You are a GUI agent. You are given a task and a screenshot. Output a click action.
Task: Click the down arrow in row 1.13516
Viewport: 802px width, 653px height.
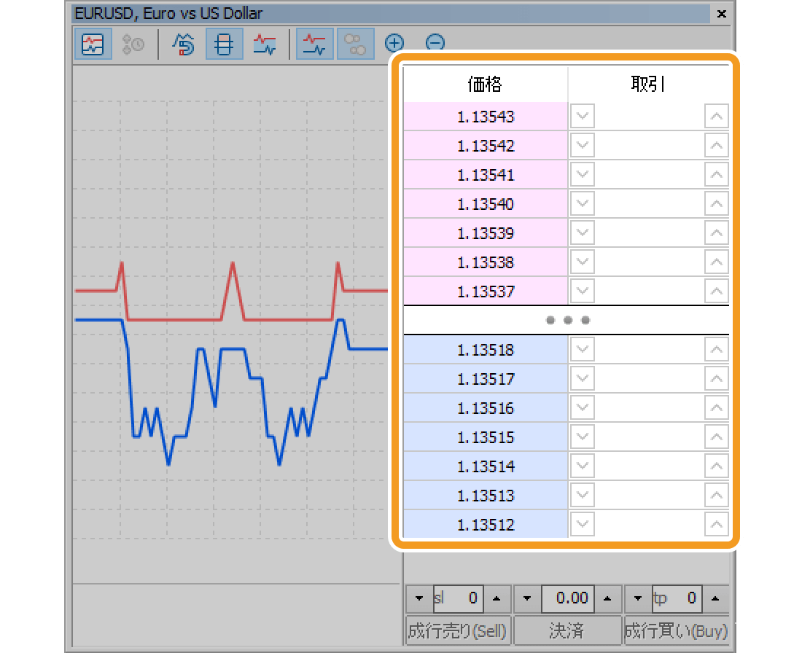pyautogui.click(x=582, y=407)
